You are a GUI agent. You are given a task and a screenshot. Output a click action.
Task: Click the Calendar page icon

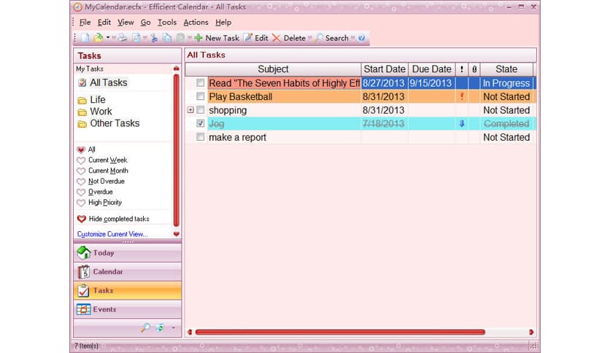point(83,272)
